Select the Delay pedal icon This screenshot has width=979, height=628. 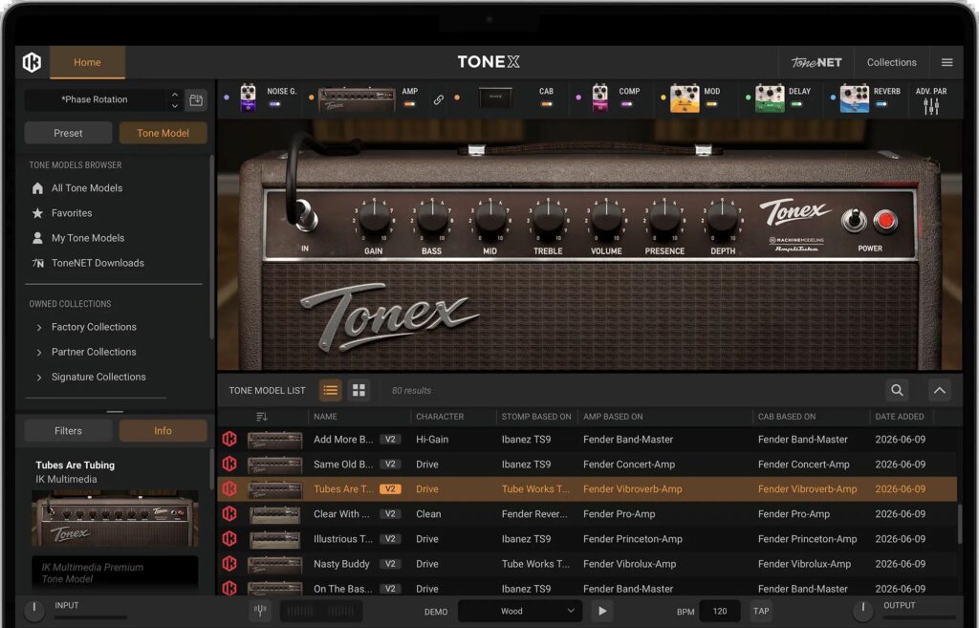[x=770, y=98]
